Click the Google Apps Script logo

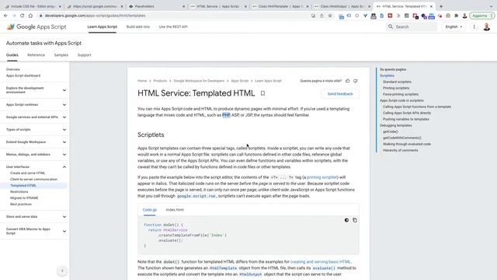coord(36,27)
